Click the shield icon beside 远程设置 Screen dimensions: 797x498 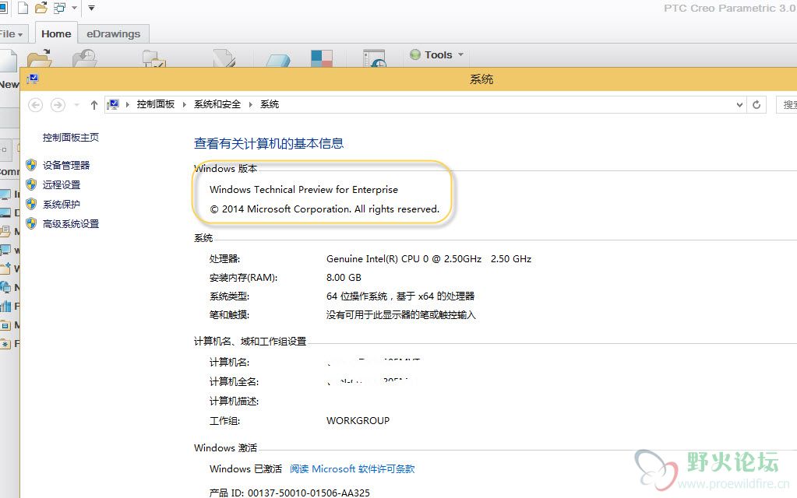coord(31,184)
